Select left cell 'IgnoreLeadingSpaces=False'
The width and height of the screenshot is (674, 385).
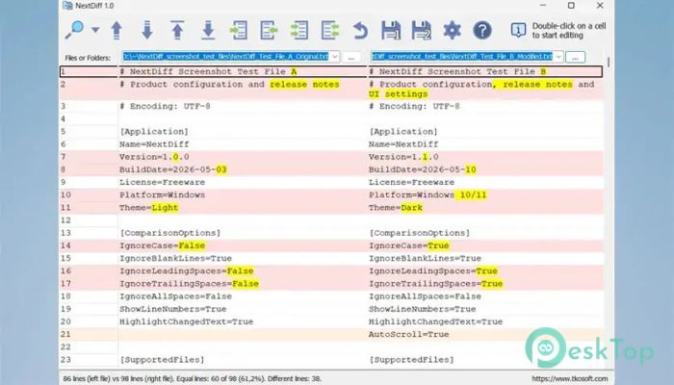click(x=242, y=270)
